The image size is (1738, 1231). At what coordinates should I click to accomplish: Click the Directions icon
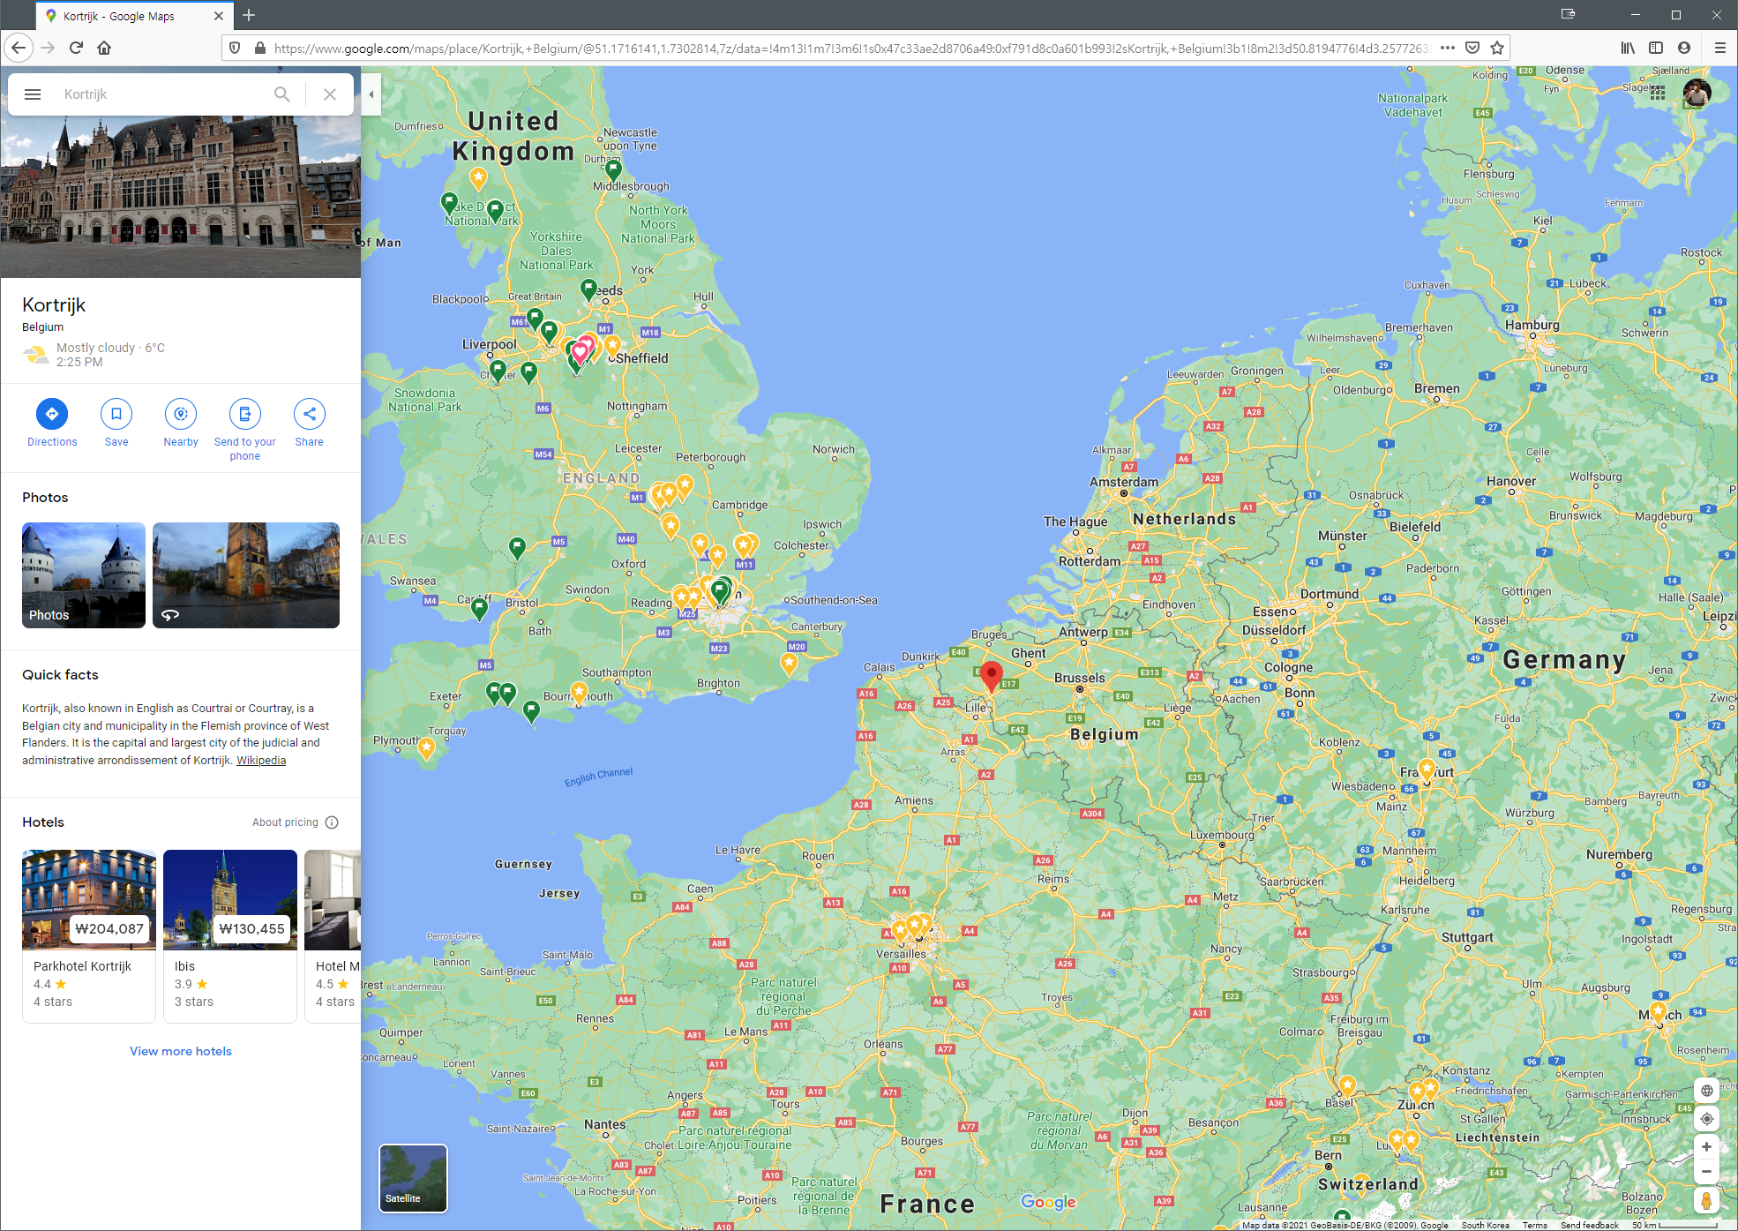coord(52,414)
